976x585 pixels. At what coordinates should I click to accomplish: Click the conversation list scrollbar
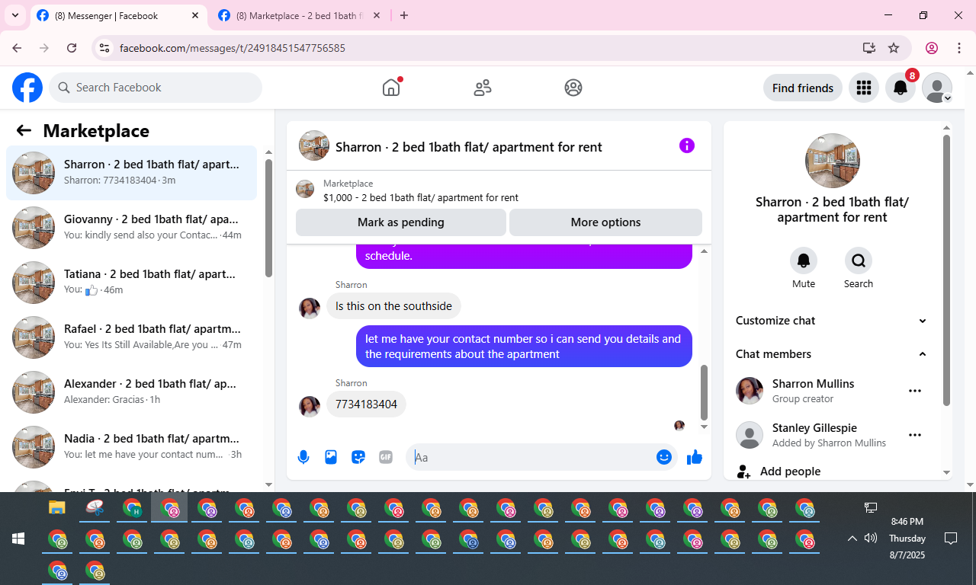[x=268, y=218]
